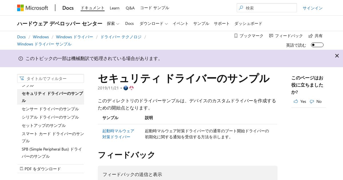The height and width of the screenshot is (180, 343).
Task: Expand the 探索 dropdown menu
Action: [x=113, y=23]
